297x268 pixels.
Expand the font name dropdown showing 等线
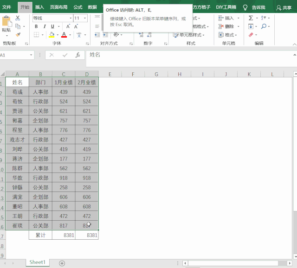[x=70, y=18]
